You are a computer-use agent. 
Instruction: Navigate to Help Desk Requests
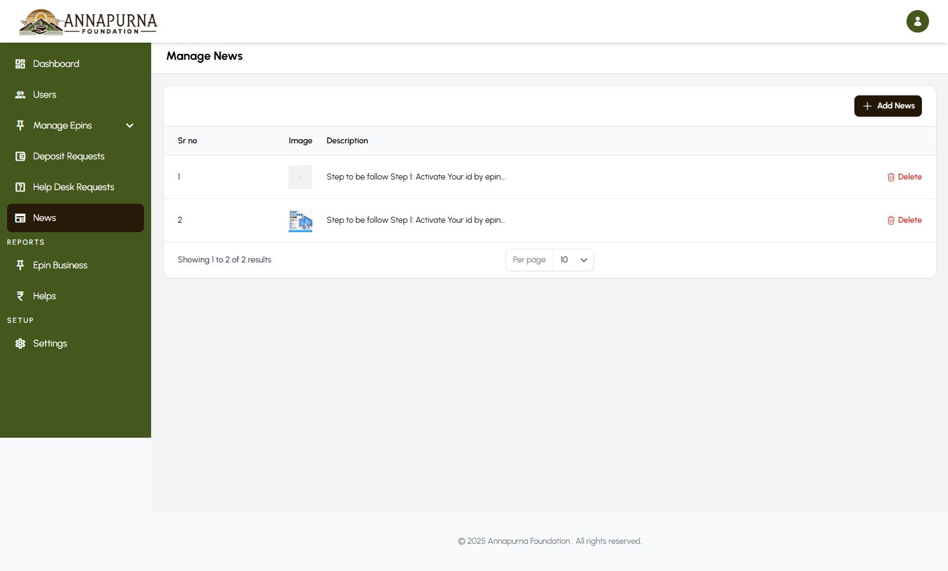tap(75, 187)
